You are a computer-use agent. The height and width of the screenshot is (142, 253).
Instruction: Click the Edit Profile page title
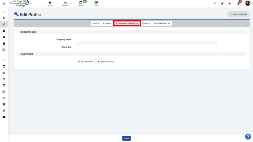tap(30, 15)
